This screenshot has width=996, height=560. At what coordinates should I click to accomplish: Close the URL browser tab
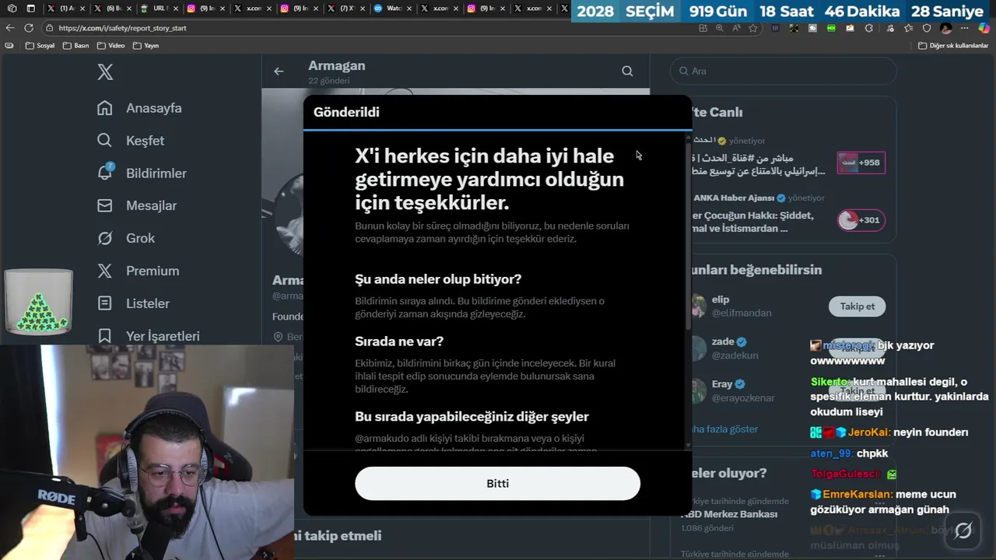pyautogui.click(x=176, y=9)
